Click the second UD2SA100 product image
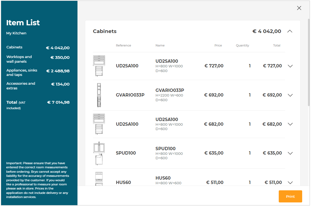 (x=99, y=124)
